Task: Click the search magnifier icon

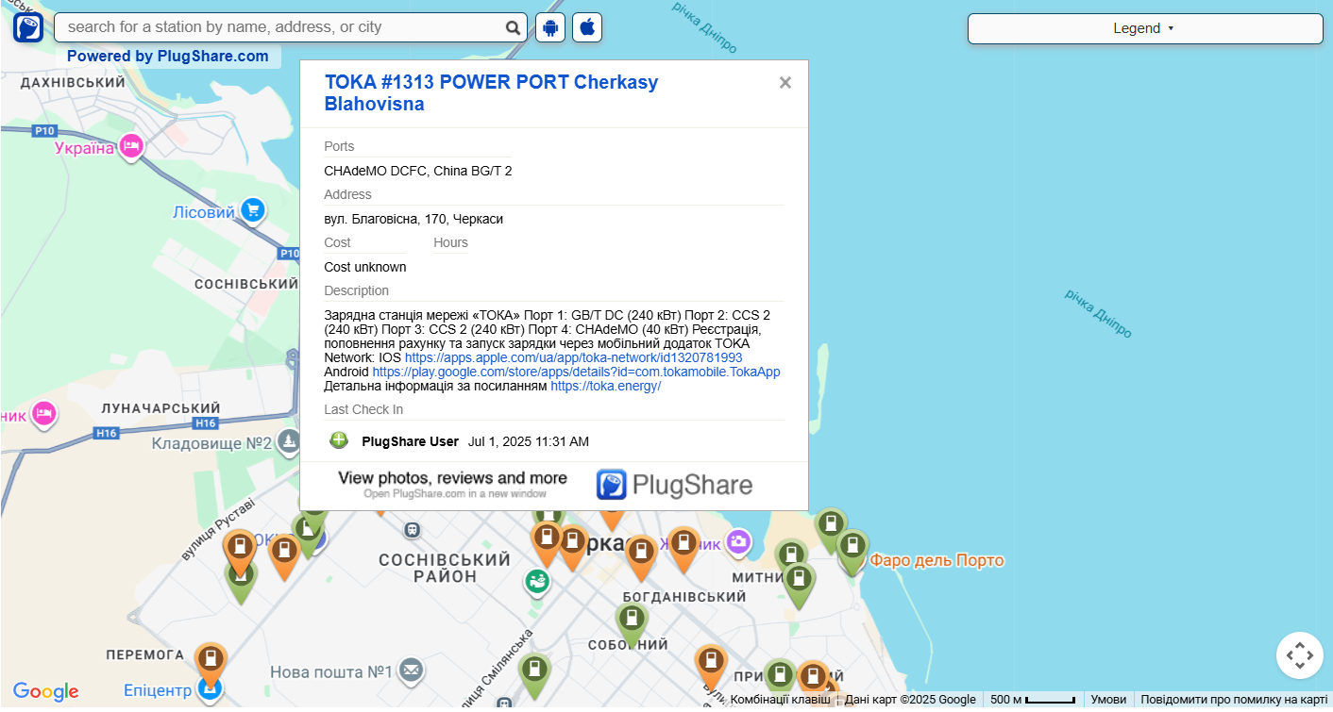Action: [513, 28]
